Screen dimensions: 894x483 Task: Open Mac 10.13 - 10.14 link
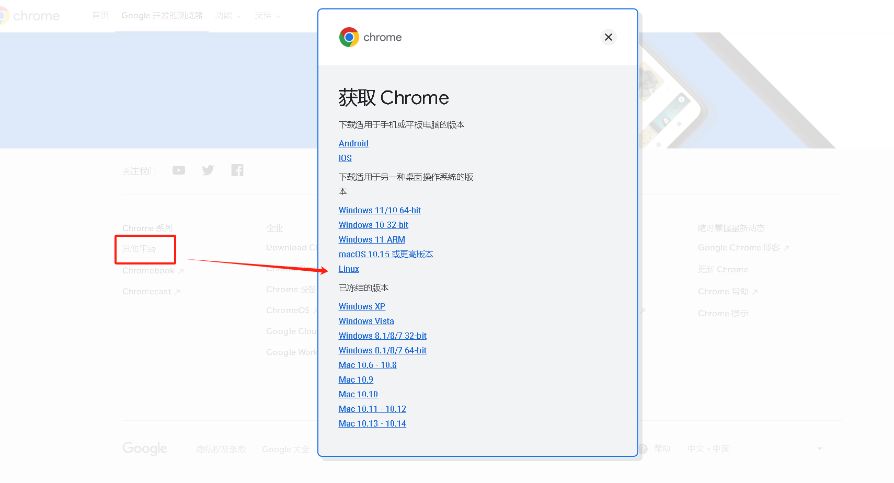pos(372,423)
